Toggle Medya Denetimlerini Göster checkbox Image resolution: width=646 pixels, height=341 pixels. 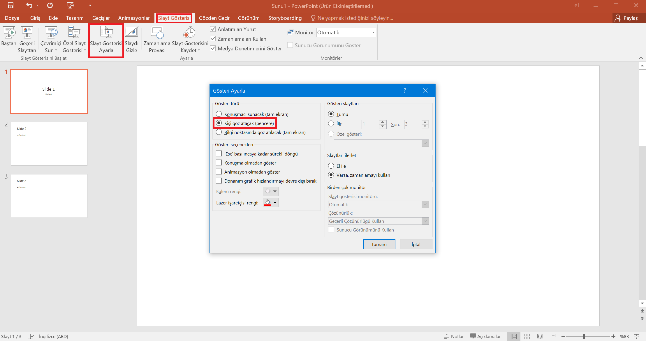click(213, 48)
